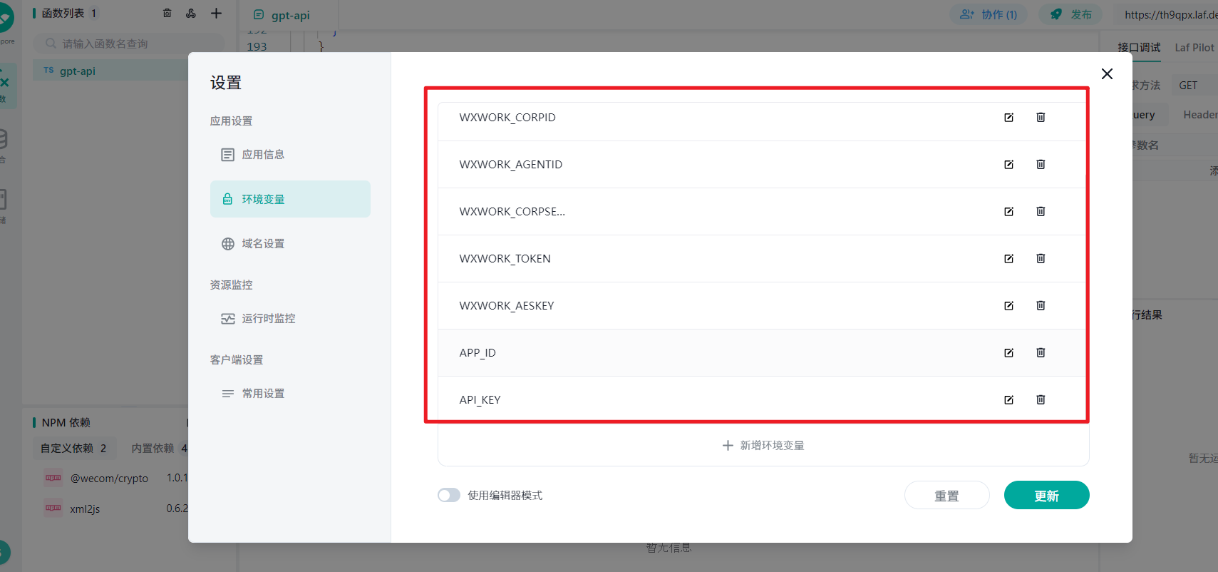This screenshot has width=1218, height=572.
Task: Toggle 使用编辑器模式 switch
Action: tap(449, 495)
